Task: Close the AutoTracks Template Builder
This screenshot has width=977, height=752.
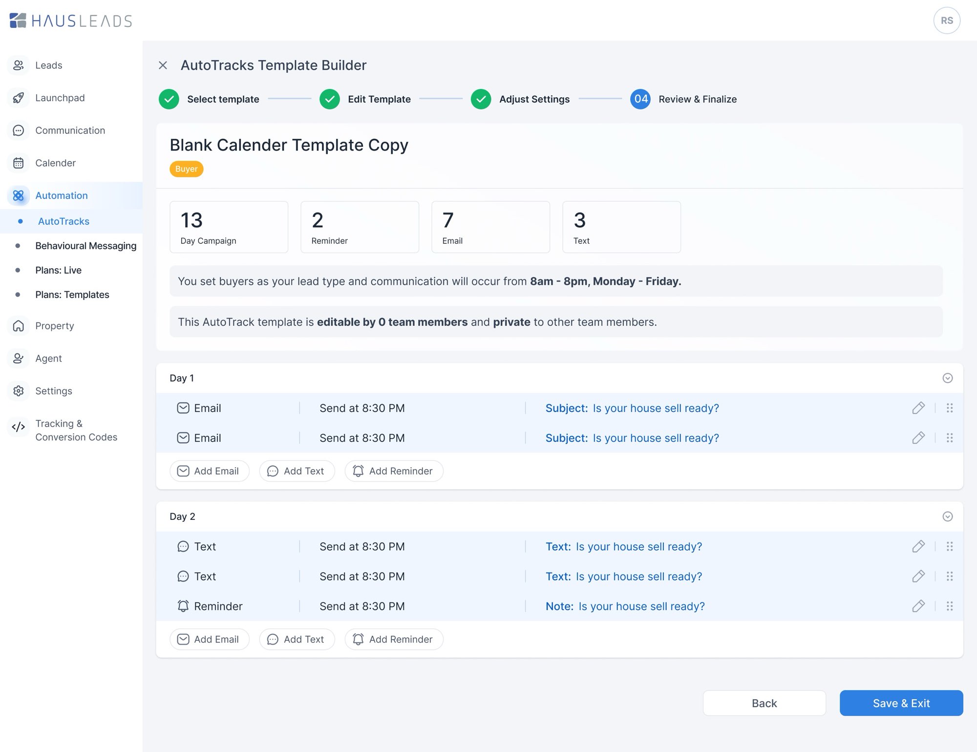Action: 163,65
